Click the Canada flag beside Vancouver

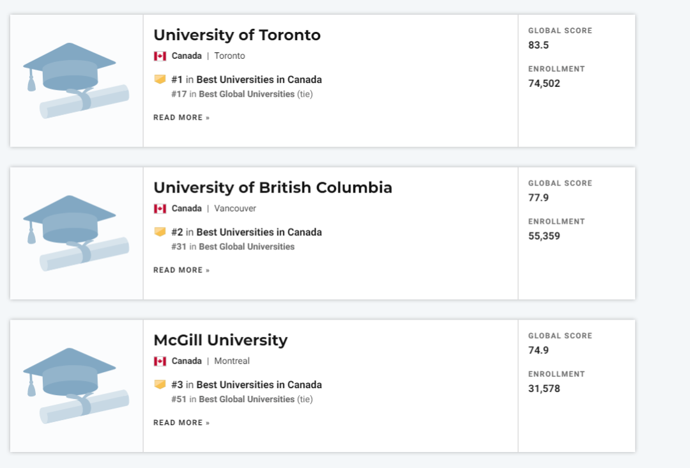pyautogui.click(x=160, y=208)
